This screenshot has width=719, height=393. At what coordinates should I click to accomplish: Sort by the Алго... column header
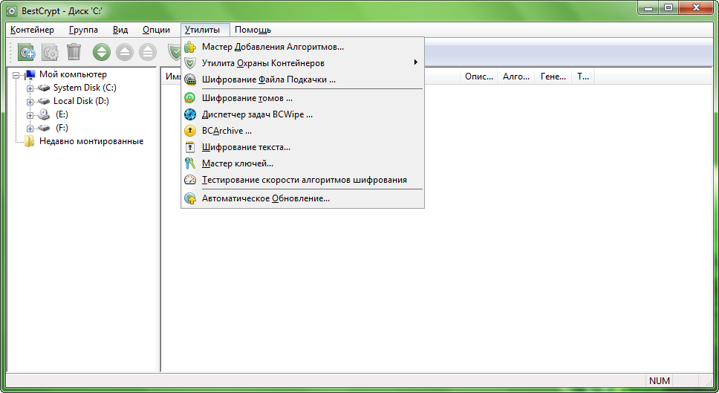pos(516,77)
